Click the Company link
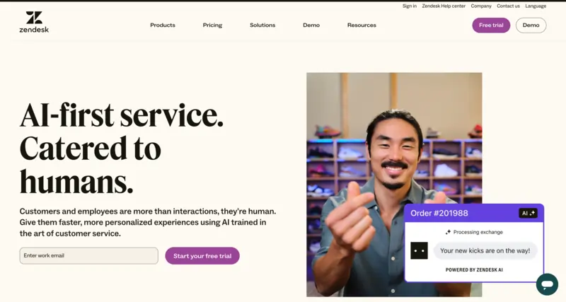This screenshot has height=302, width=566. tap(481, 6)
